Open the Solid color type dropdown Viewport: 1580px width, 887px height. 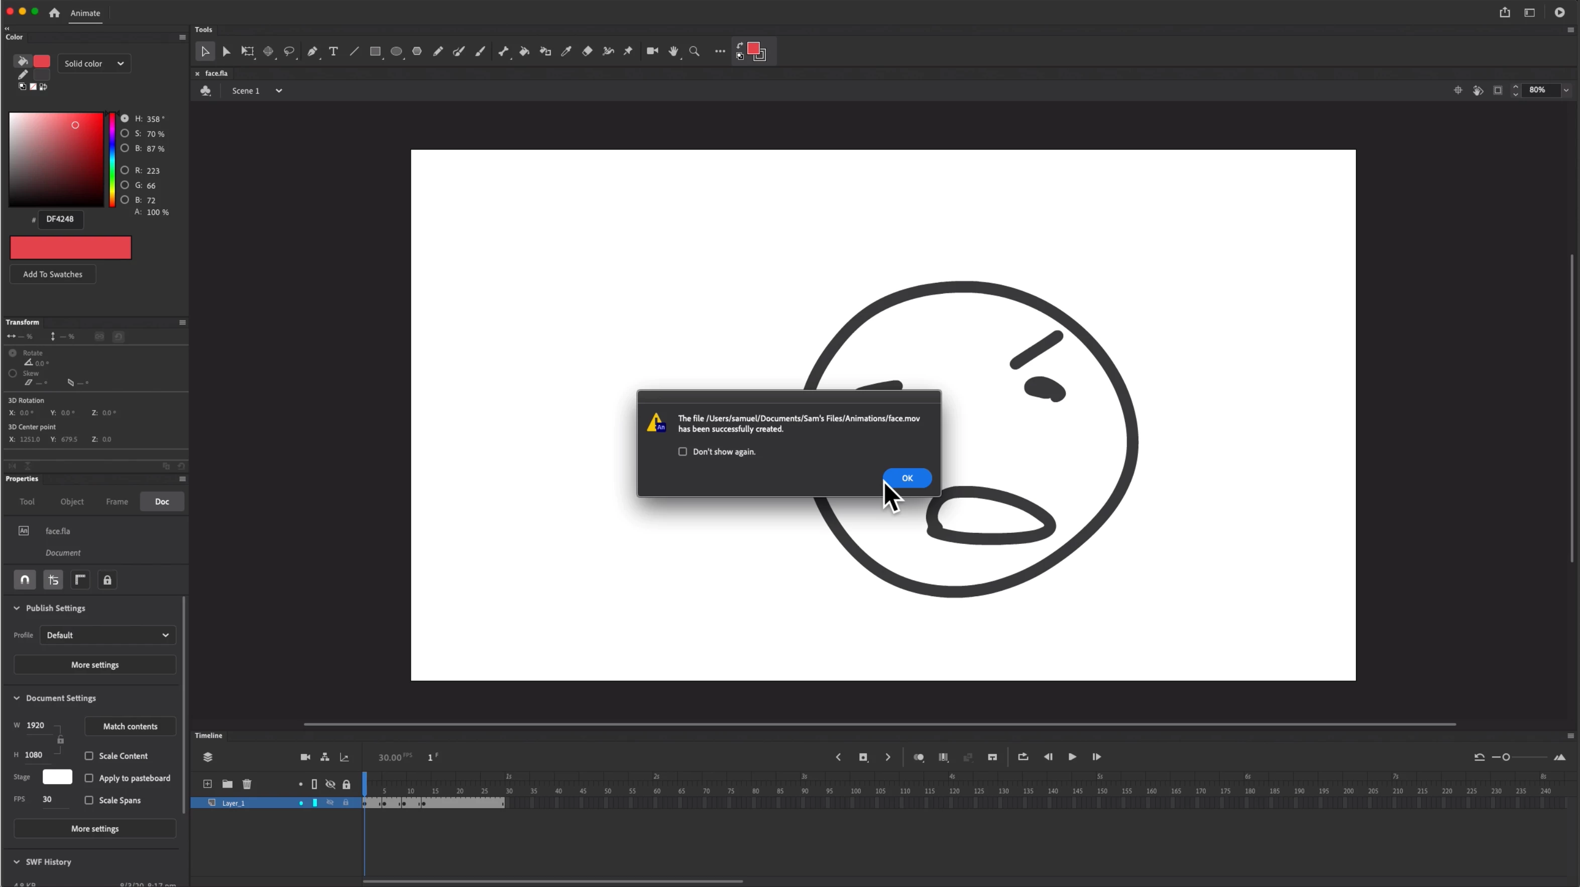point(94,63)
